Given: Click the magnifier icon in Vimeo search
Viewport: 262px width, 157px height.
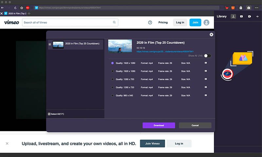Looking at the screenshot, I should point(114,22).
